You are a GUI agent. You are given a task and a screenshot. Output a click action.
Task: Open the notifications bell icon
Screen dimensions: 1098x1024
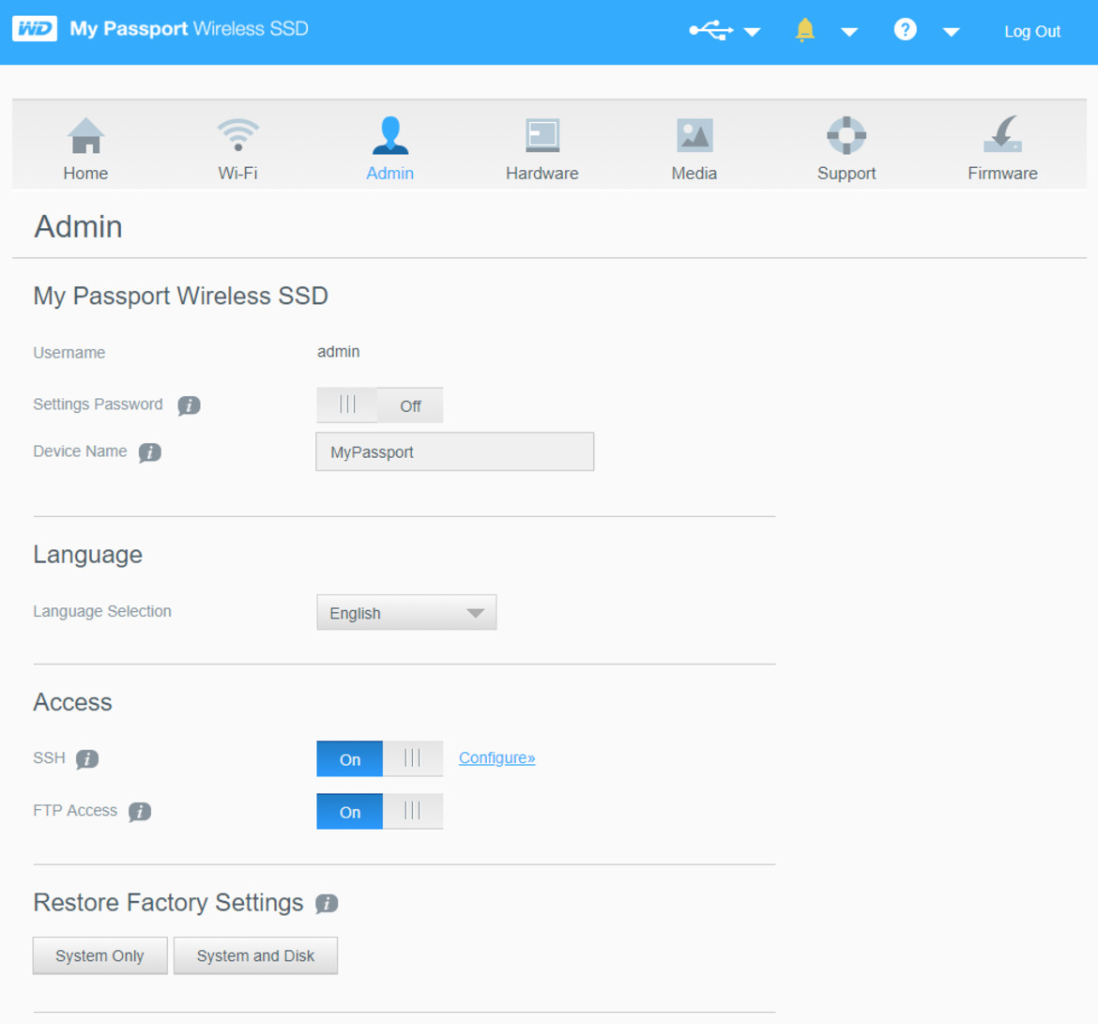(804, 30)
